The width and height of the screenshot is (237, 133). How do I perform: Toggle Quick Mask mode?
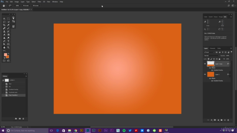(4, 61)
